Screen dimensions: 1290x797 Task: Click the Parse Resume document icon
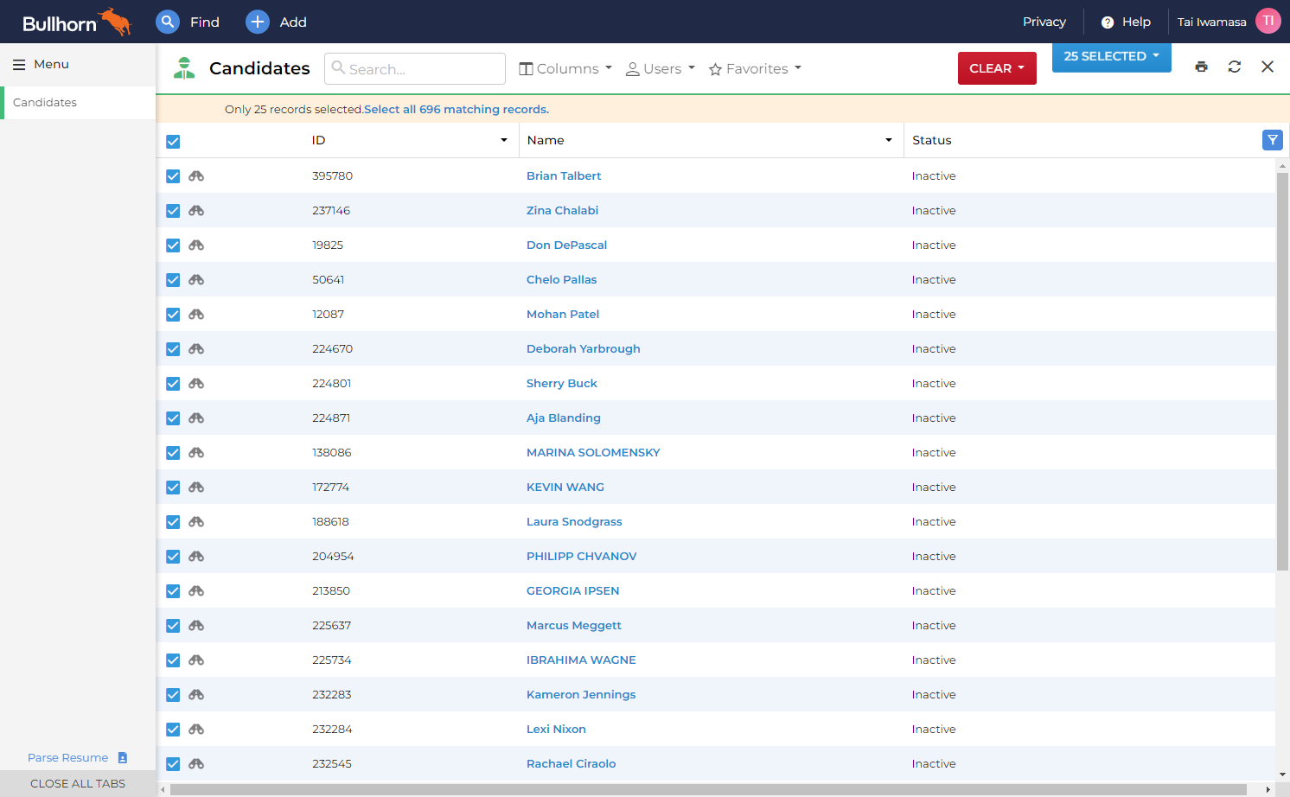[x=123, y=757]
